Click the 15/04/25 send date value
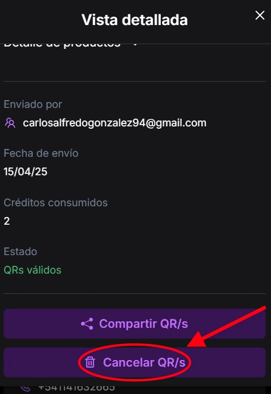271x394 pixels. [x=26, y=172]
